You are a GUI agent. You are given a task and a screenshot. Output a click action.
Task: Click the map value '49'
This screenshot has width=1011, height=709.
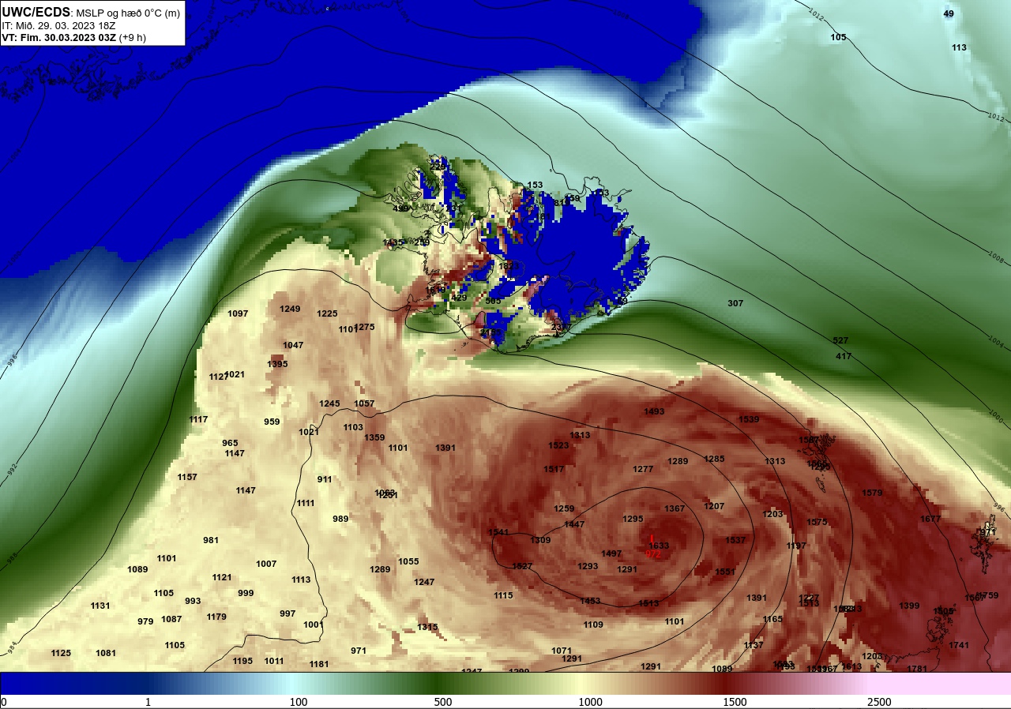click(x=949, y=13)
